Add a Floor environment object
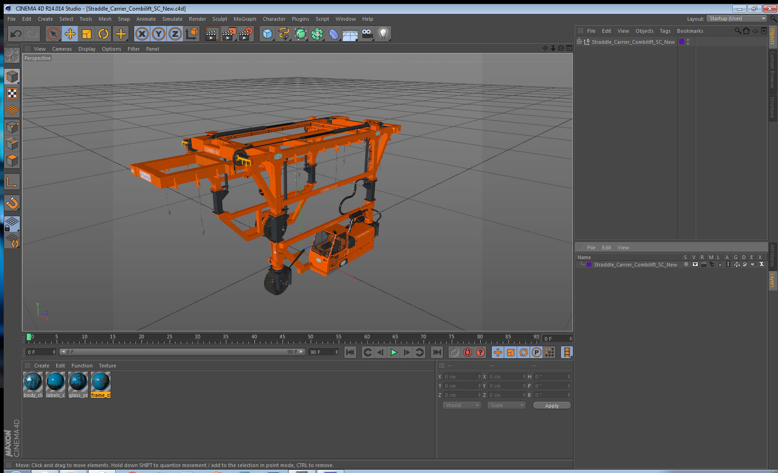Viewport: 778px width, 473px height. [350, 34]
